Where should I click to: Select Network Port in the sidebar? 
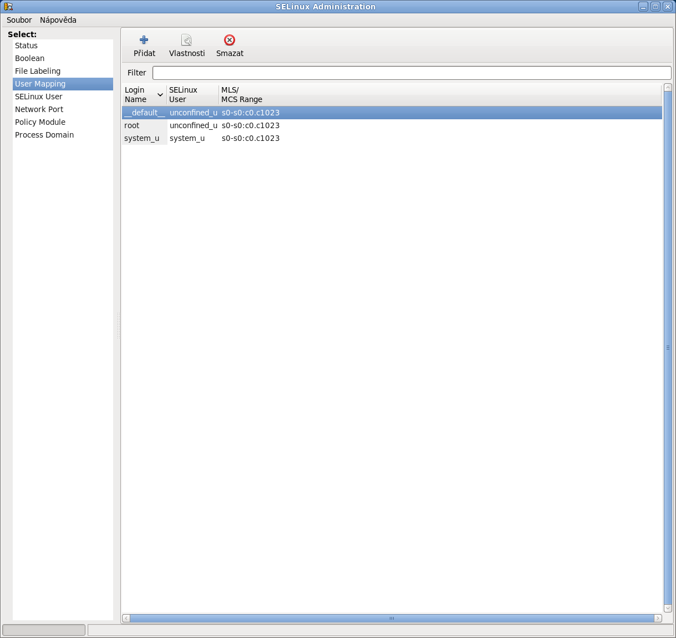(x=63, y=109)
